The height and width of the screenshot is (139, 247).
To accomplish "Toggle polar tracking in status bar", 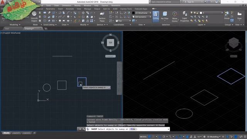I will point(164,137).
